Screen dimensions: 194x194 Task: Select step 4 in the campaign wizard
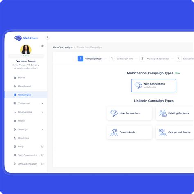(x=185, y=59)
